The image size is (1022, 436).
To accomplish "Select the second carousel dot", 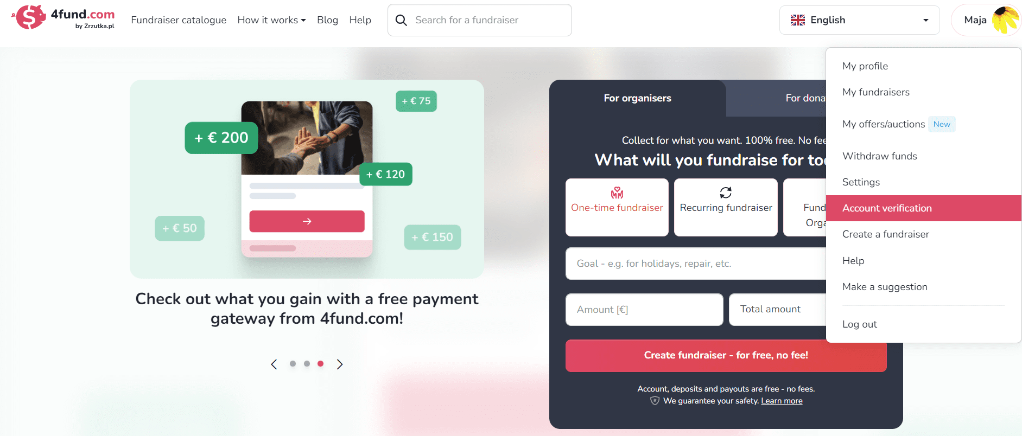I will 307,364.
